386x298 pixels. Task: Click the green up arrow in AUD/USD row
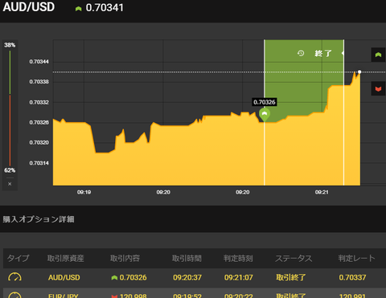[114, 278]
